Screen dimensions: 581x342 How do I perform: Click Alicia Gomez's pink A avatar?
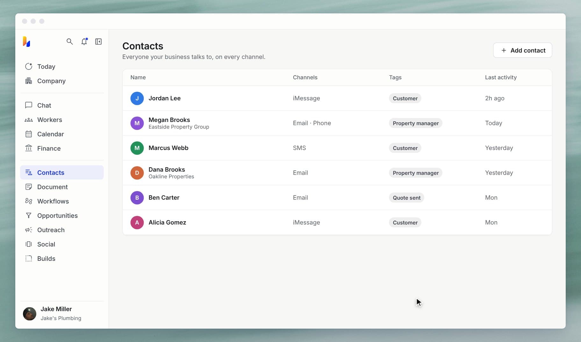(x=137, y=223)
